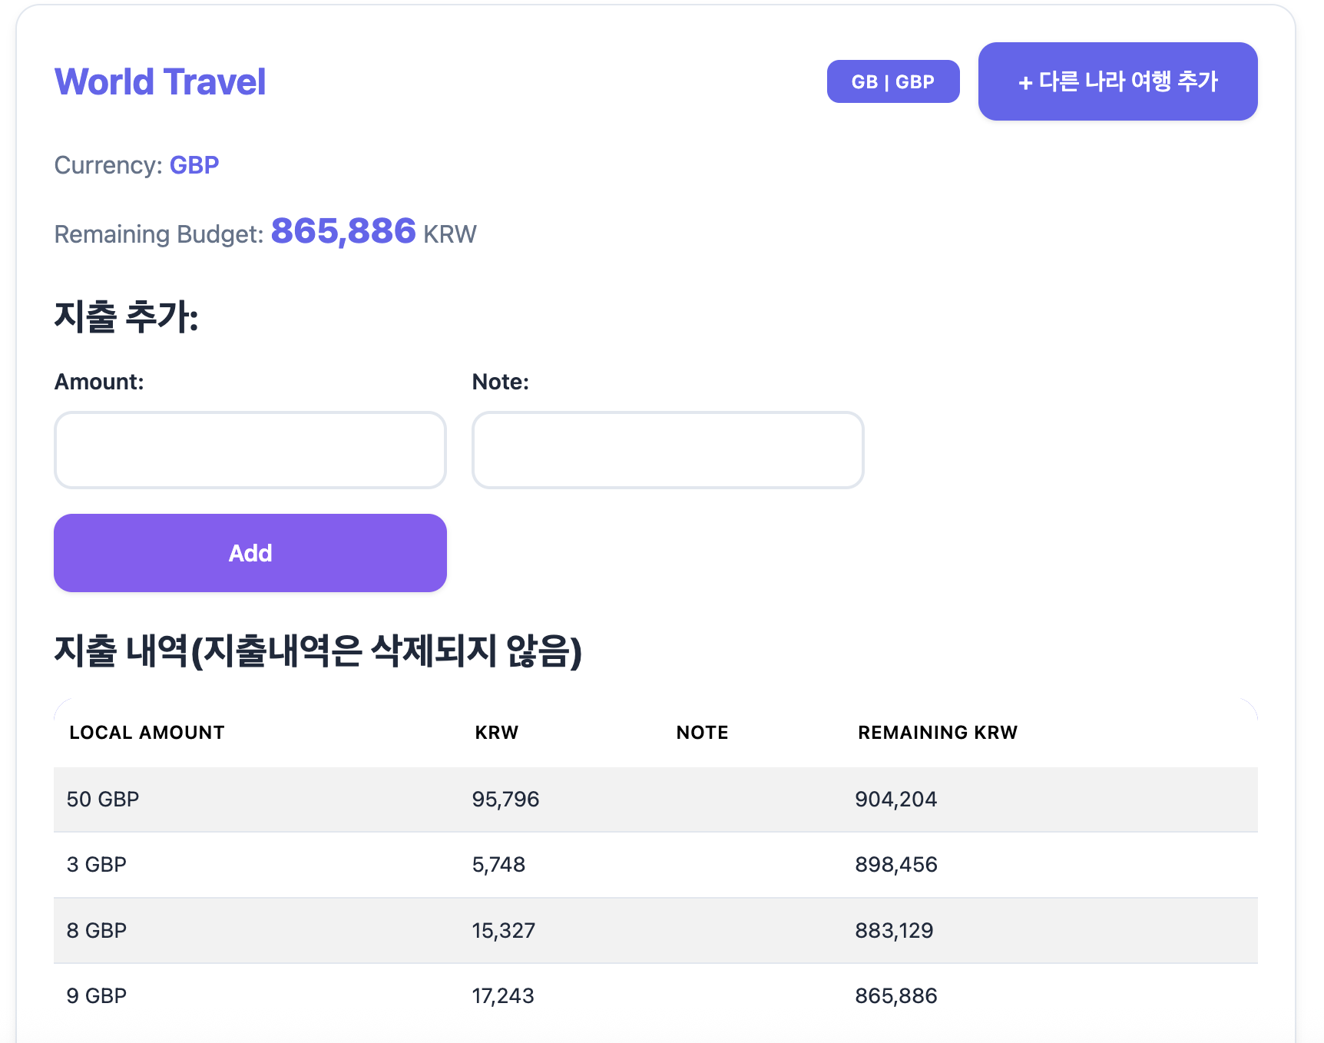Click the 898,456 remaining KRW cell
Screen dimensions: 1324x1043
(x=896, y=865)
